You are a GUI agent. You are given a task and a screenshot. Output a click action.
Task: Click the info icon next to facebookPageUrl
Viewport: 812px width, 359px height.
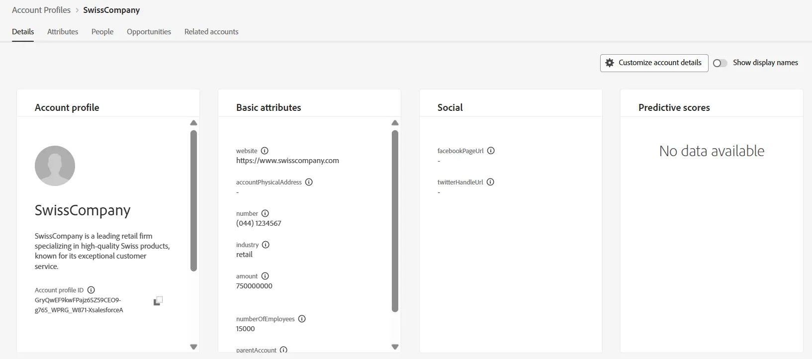[491, 151]
